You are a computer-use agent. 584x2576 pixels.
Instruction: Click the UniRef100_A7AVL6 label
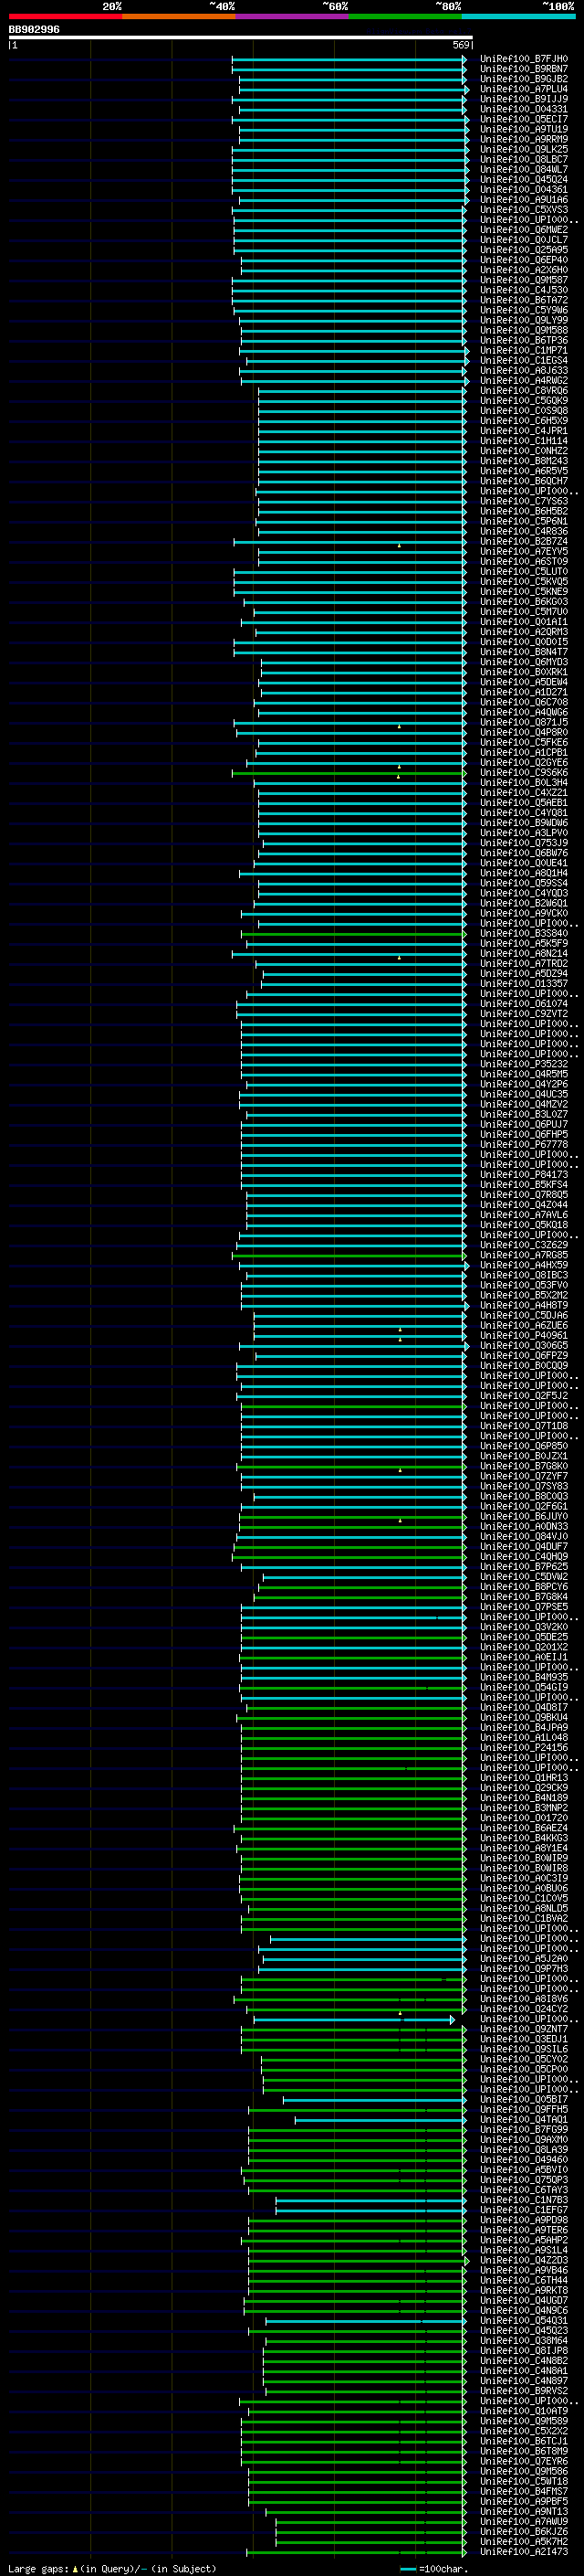pos(523,1215)
